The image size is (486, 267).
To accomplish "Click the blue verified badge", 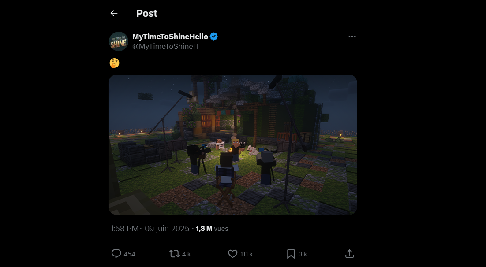I will 214,37.
